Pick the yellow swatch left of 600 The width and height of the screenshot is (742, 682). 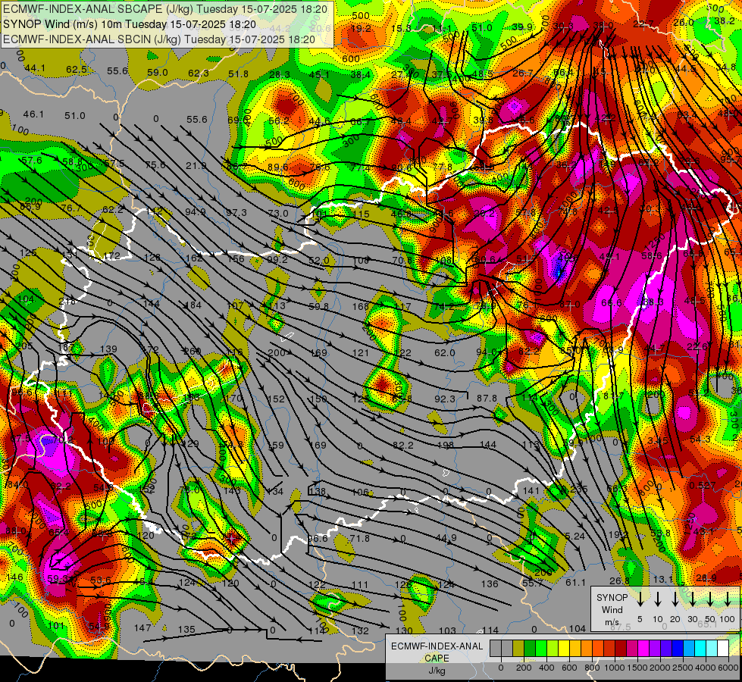(x=564, y=648)
